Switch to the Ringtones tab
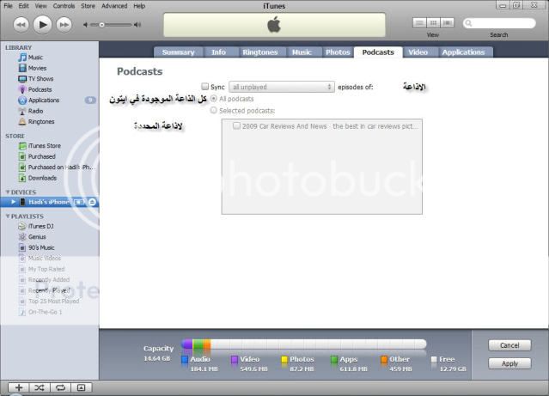This screenshot has width=549, height=396. pos(259,52)
